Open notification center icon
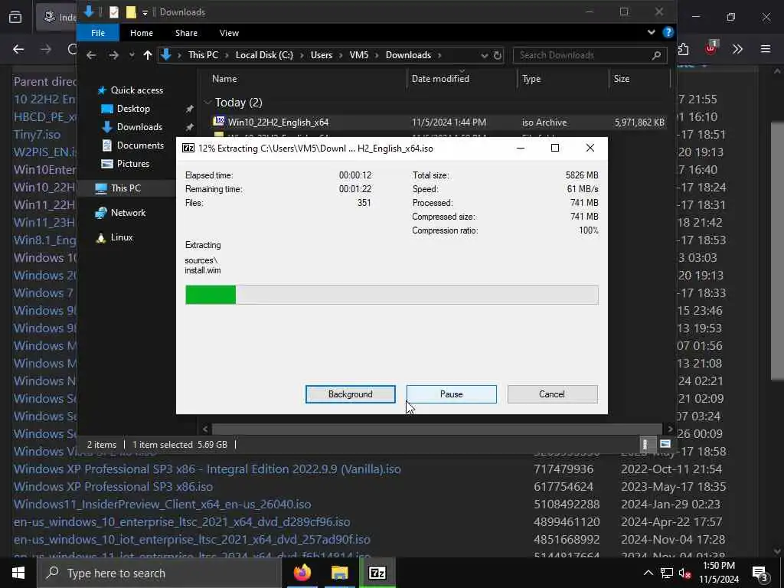The width and height of the screenshot is (784, 588). (x=760, y=573)
